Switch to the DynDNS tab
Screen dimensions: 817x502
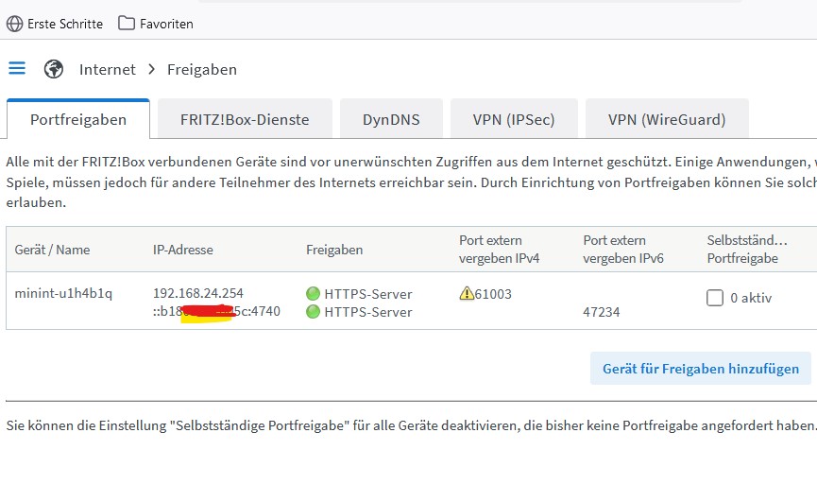(391, 120)
